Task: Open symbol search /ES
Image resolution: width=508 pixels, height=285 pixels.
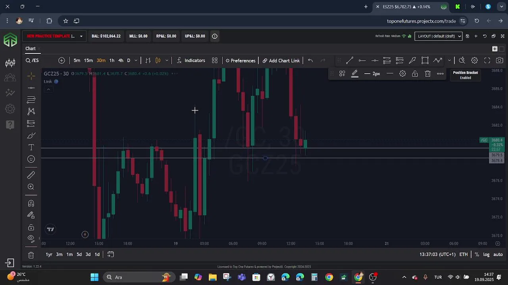Action: (x=32, y=61)
